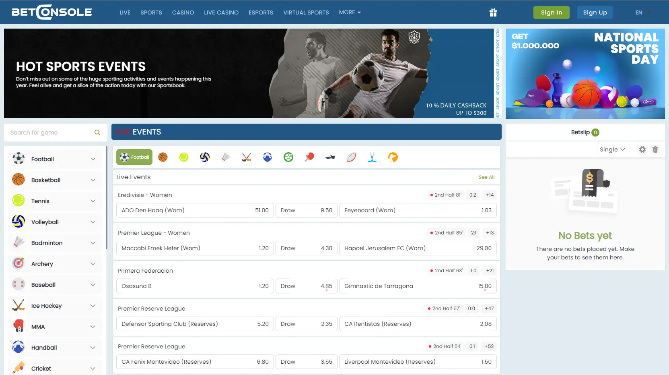Image resolution: width=669 pixels, height=375 pixels.
Task: Open the EN language selector
Action: coord(643,12)
